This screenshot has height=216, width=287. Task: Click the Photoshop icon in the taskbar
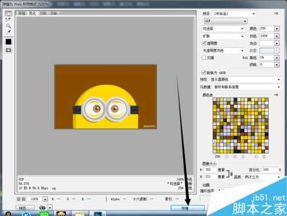click(x=98, y=214)
